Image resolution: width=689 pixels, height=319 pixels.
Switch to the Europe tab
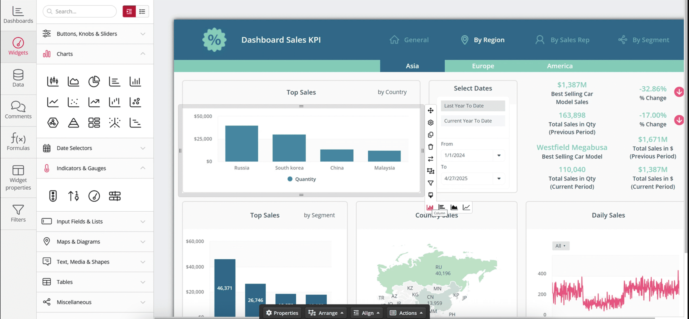483,66
